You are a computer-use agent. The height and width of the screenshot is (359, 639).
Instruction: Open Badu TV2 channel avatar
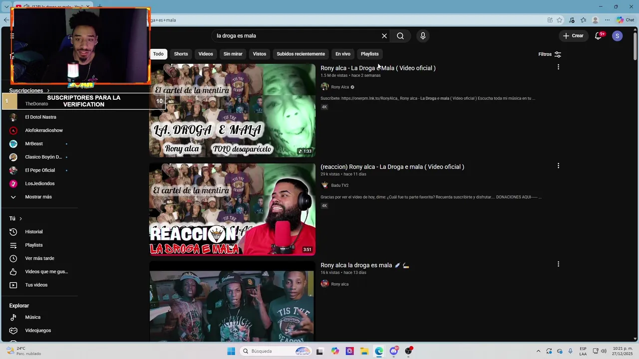coord(324,185)
